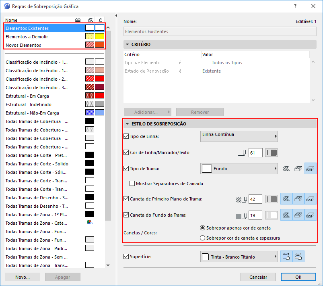
Task: Open the Fundo fill type dropdown
Action: [239, 169]
